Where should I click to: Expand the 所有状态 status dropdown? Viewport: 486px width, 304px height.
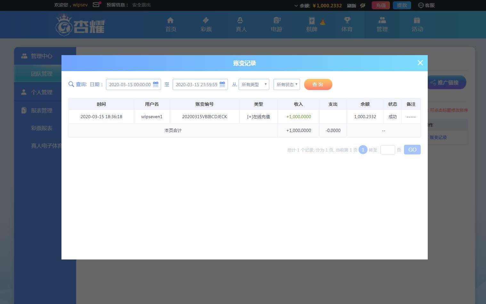coord(287,85)
